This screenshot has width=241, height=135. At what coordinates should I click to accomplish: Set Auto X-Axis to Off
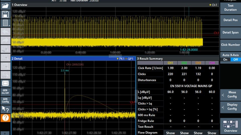(x=235, y=59)
